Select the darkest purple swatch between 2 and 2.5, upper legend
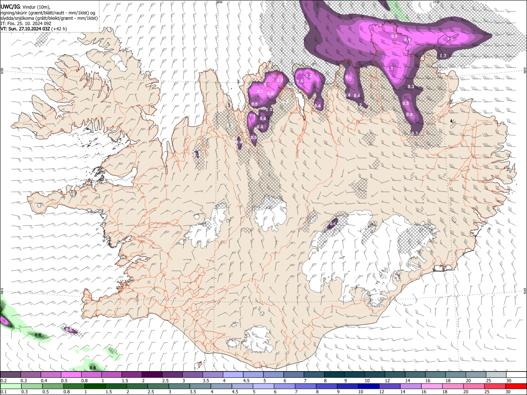 pyautogui.click(x=152, y=375)
